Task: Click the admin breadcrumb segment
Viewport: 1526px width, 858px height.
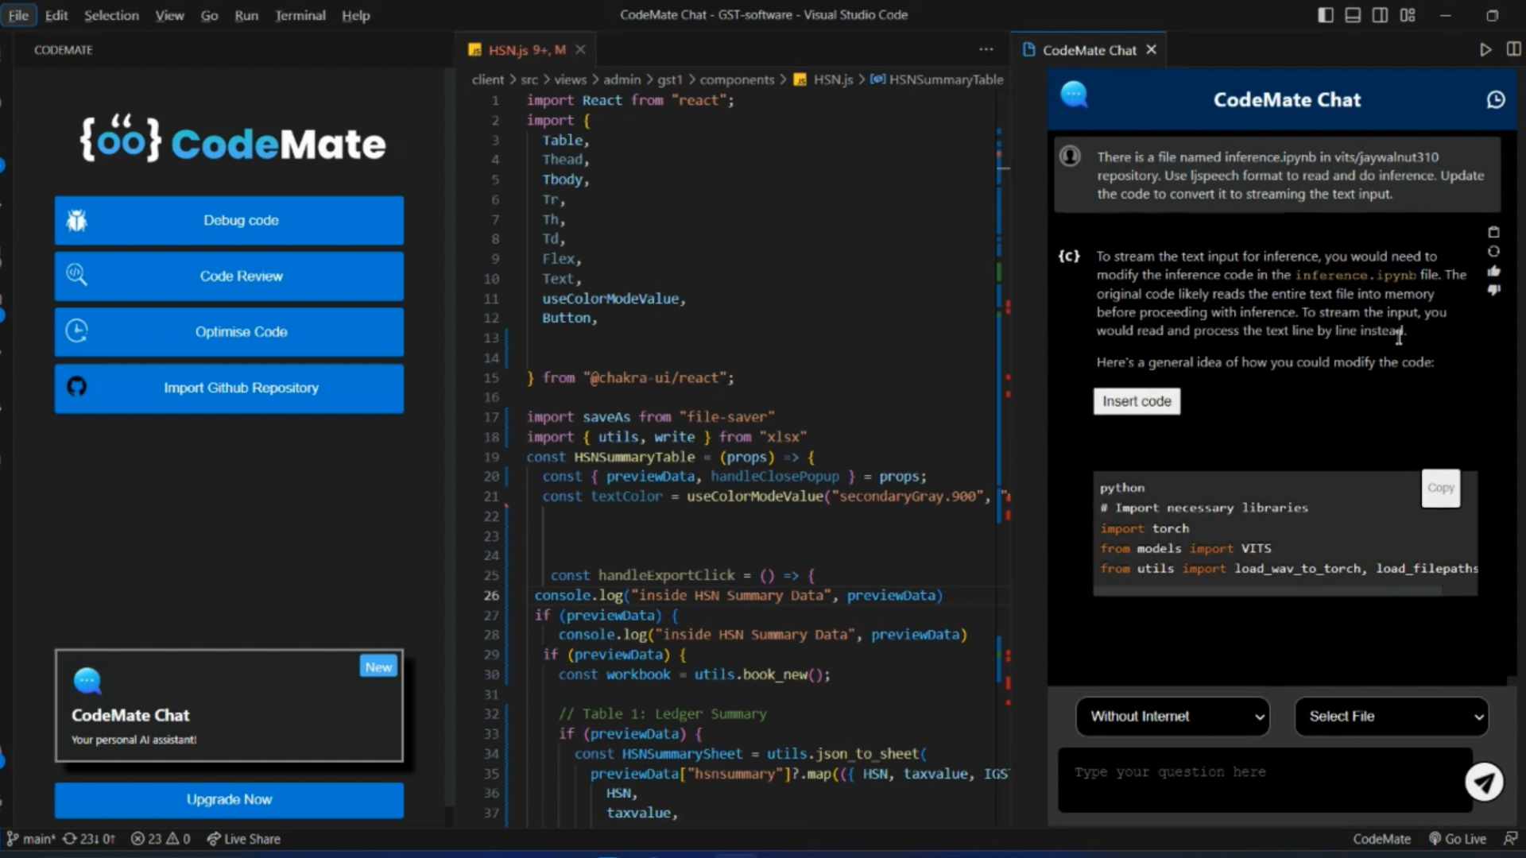Action: [622, 79]
